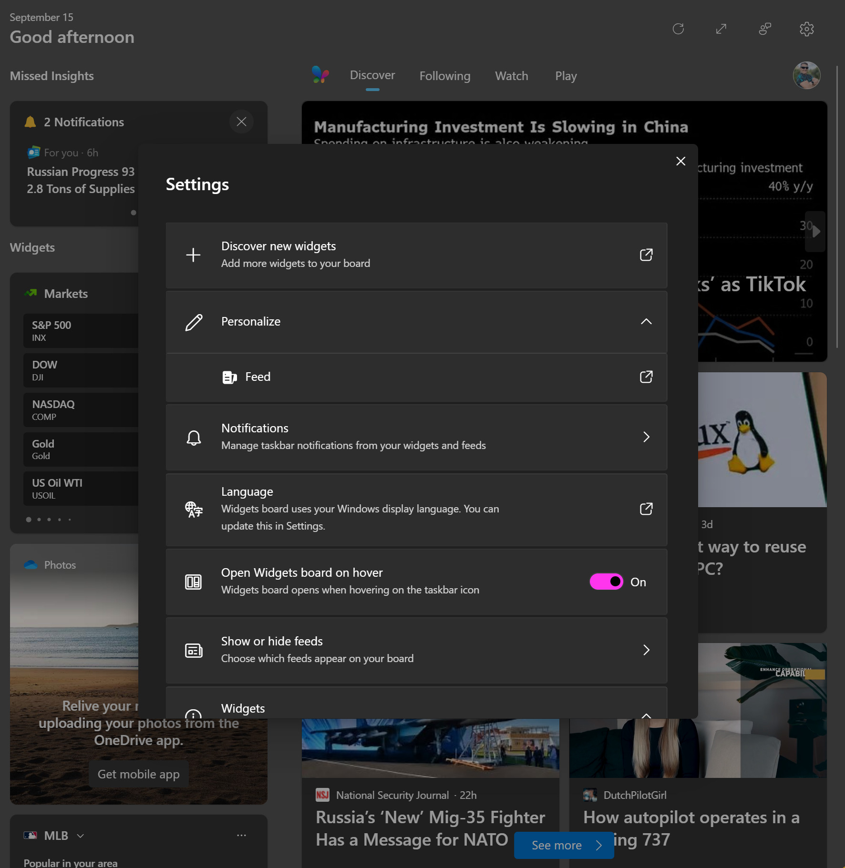
Task: Open Notifications settings chevron
Action: (x=646, y=437)
